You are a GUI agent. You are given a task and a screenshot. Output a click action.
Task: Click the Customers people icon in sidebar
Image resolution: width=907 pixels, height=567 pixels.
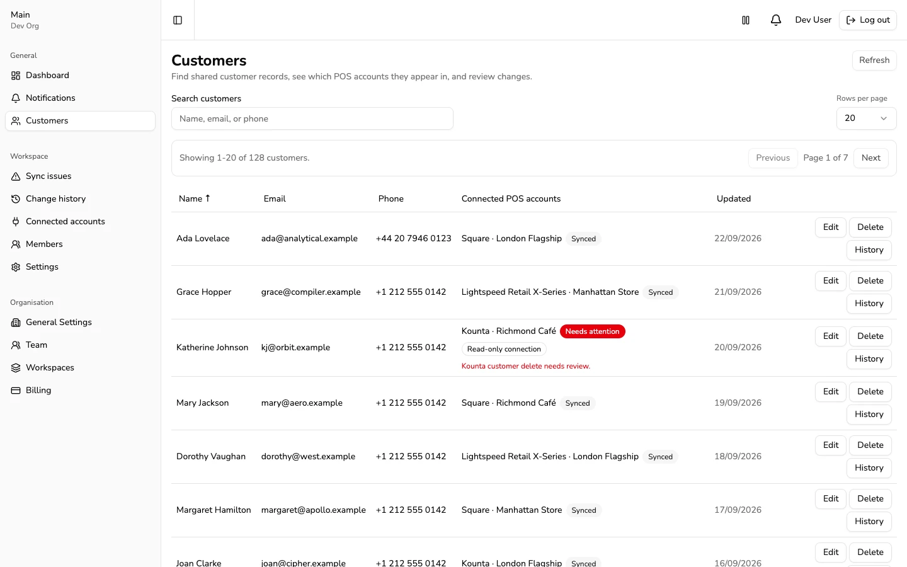[16, 121]
